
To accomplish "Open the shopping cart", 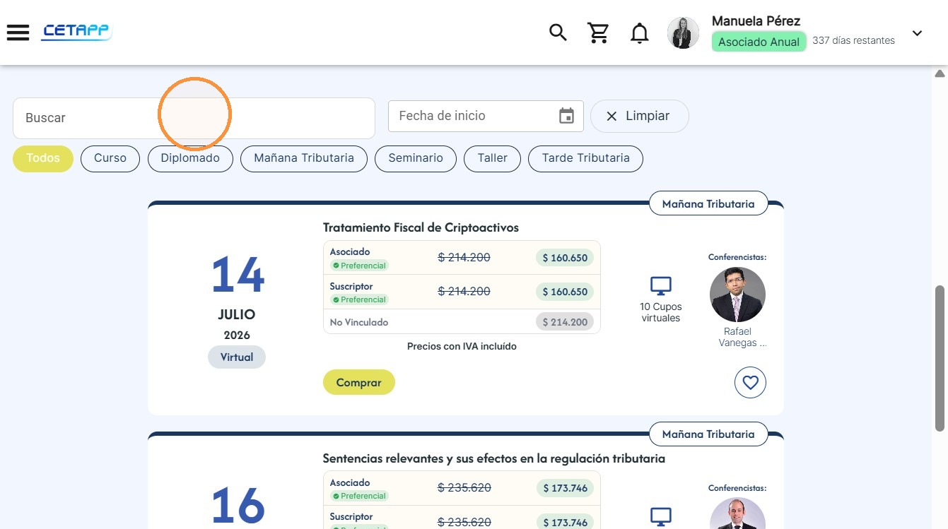I will point(599,32).
